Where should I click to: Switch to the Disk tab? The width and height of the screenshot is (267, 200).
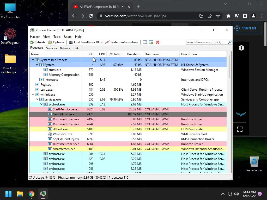coord(76,48)
